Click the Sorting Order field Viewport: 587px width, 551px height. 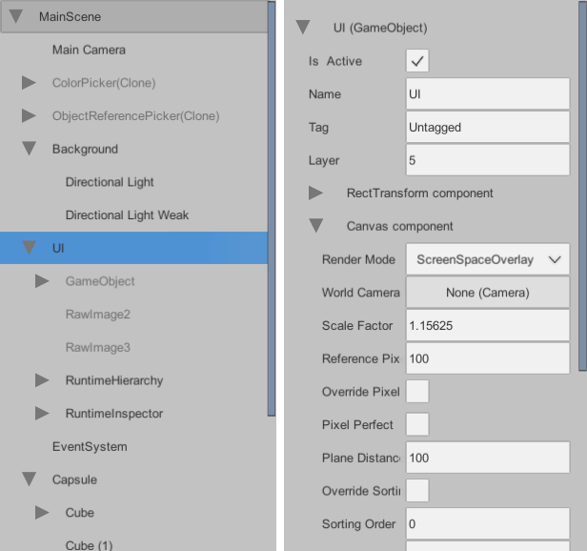tap(488, 523)
